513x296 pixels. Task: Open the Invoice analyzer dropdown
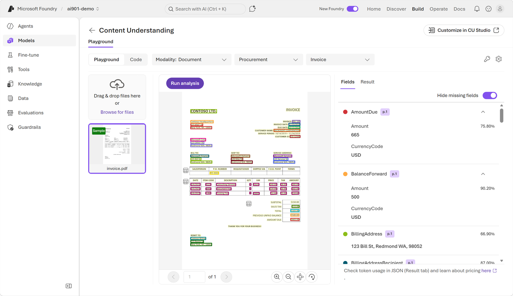340,60
